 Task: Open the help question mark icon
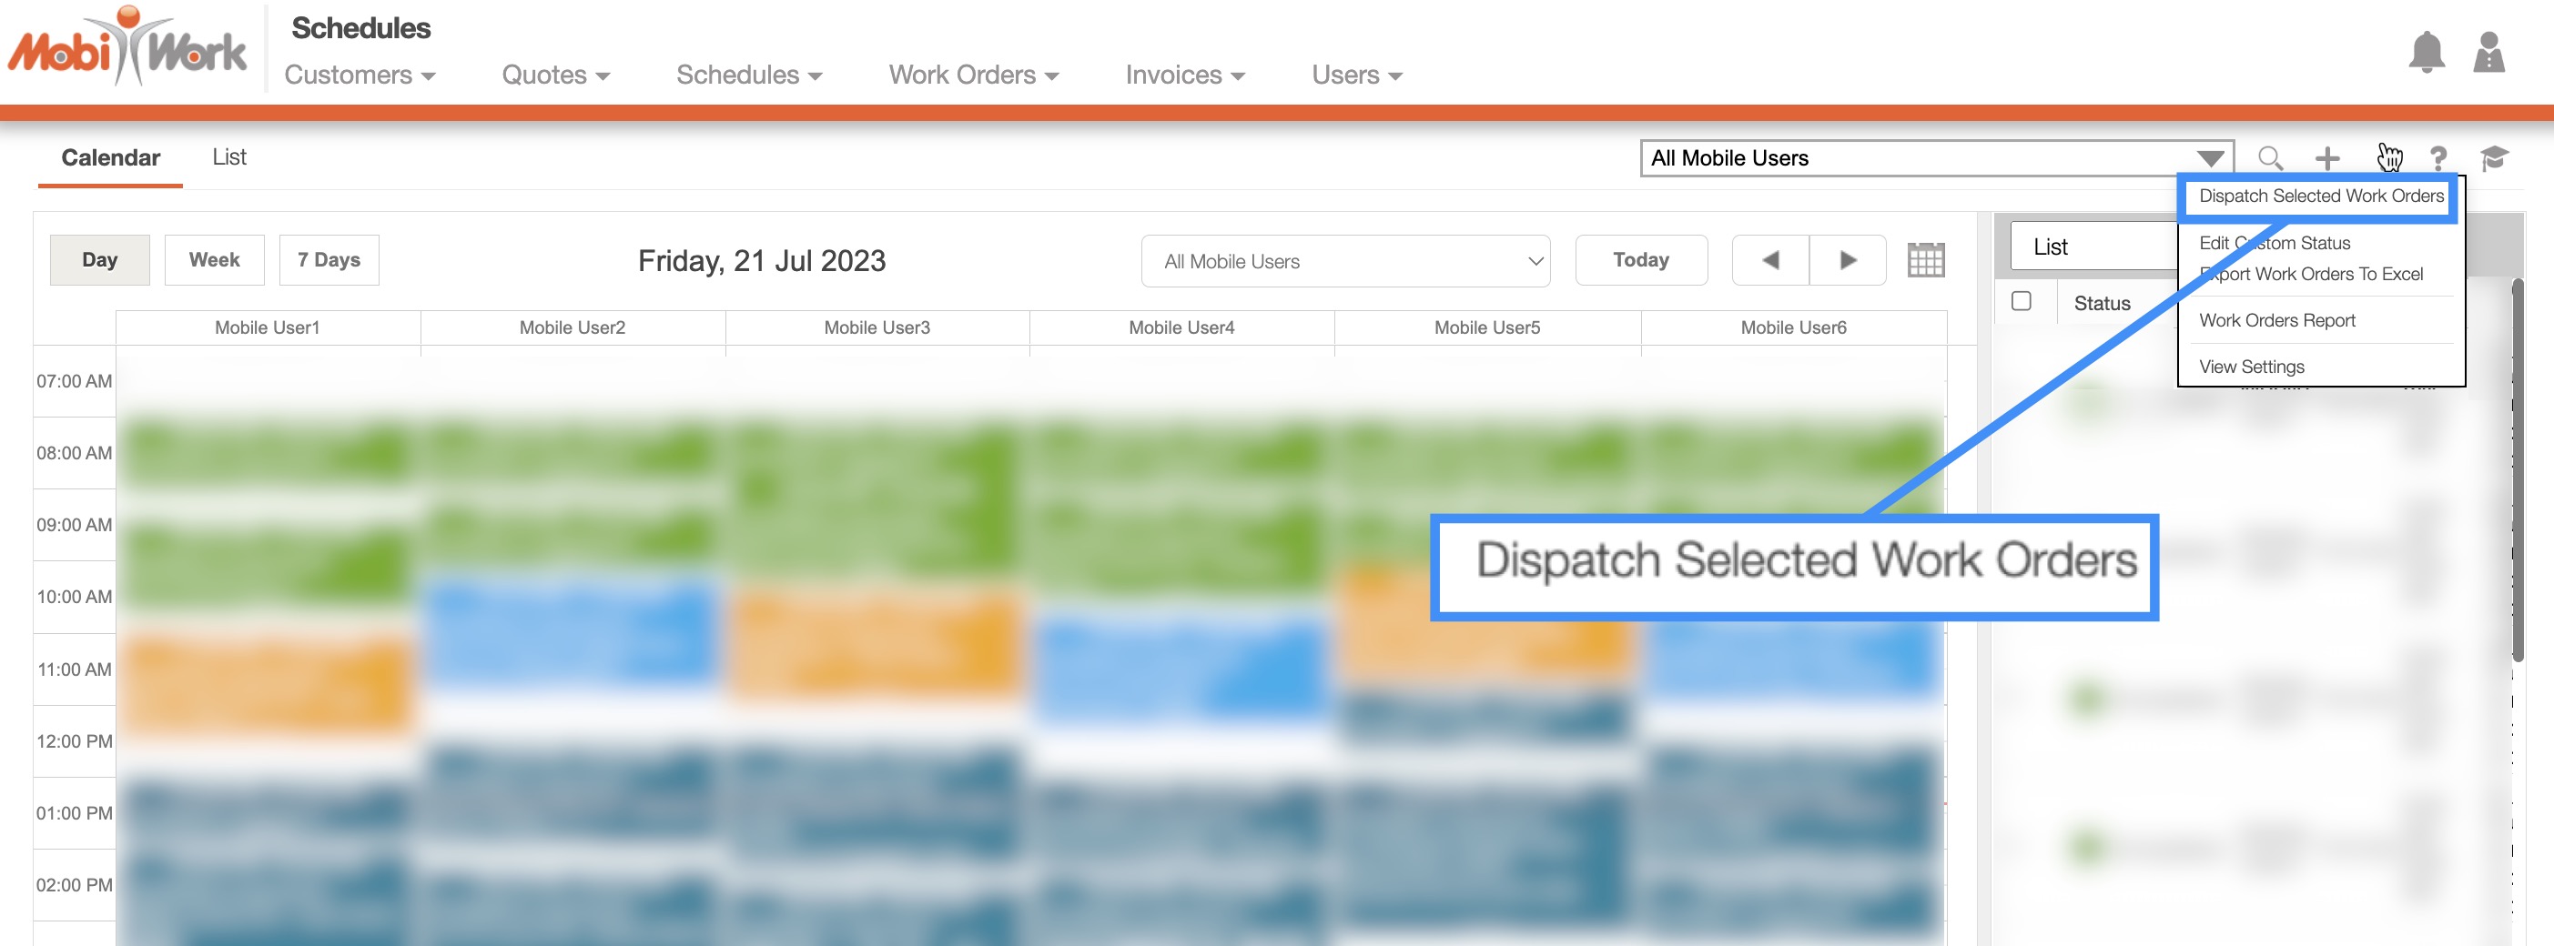click(2438, 158)
